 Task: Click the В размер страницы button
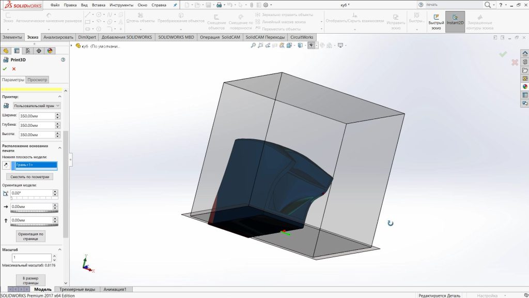pyautogui.click(x=30, y=280)
